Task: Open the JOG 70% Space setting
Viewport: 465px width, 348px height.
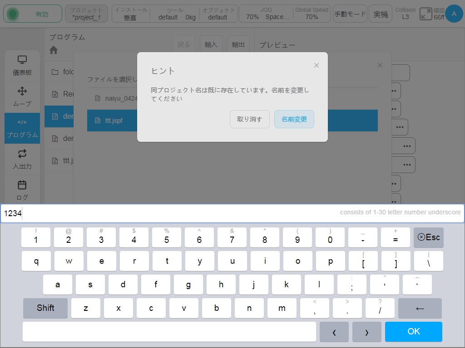Action: (266, 14)
